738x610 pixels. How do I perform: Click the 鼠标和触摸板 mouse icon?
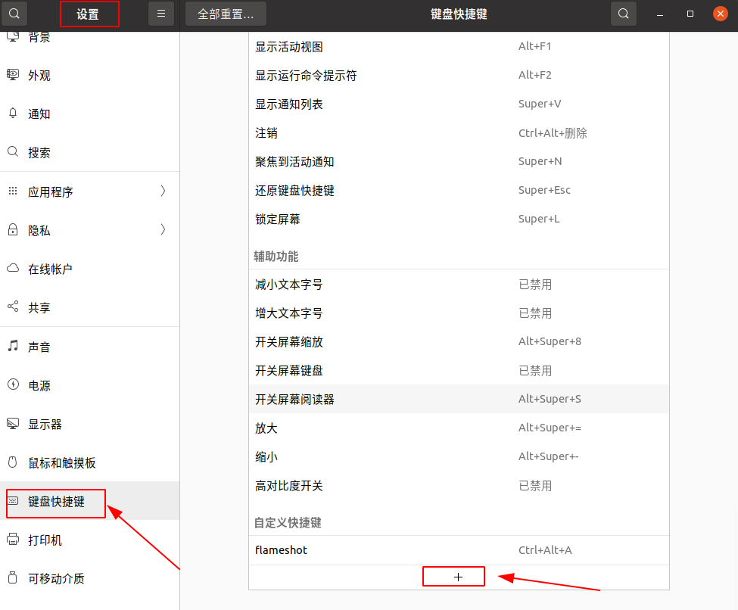[x=13, y=462]
